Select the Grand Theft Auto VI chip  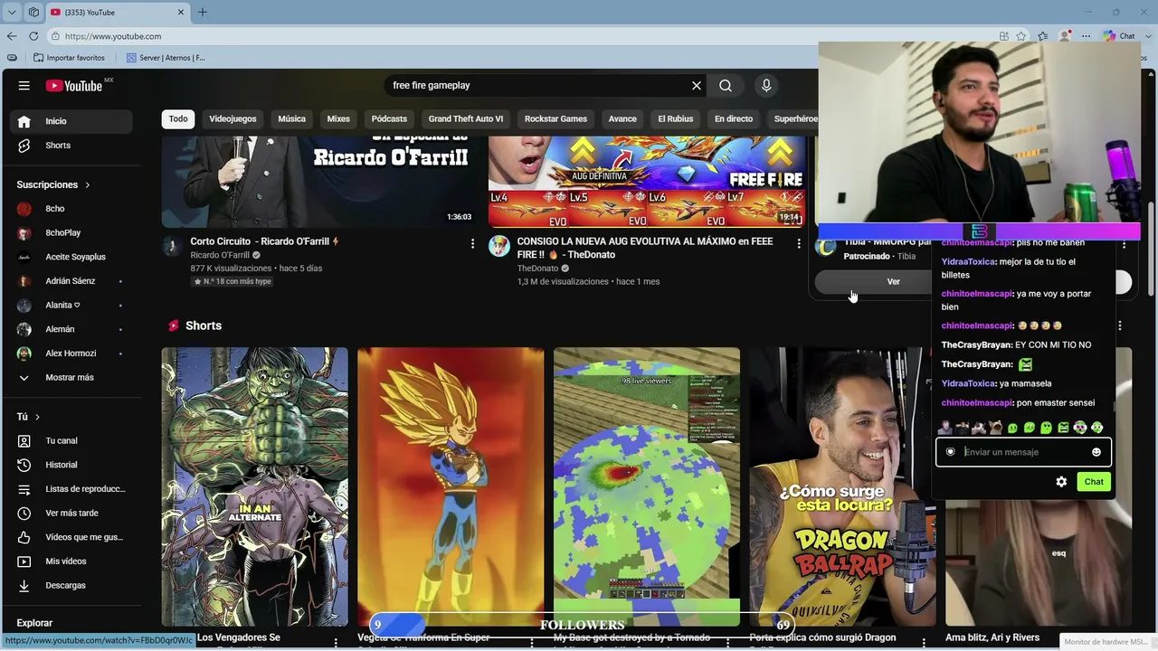tap(466, 119)
